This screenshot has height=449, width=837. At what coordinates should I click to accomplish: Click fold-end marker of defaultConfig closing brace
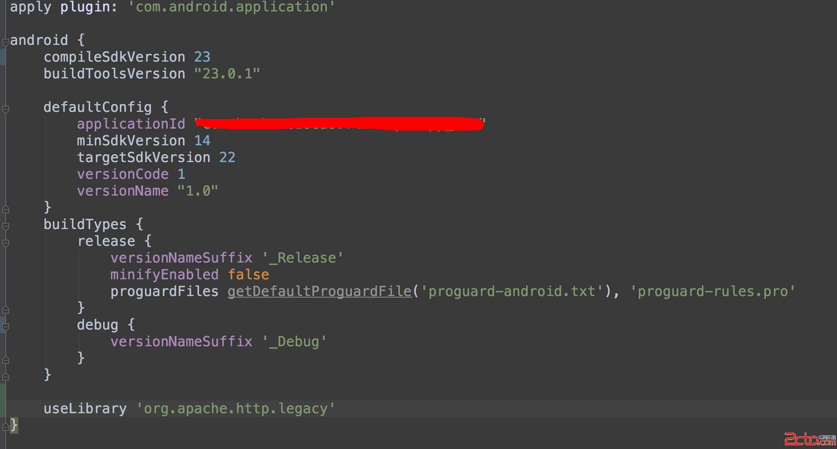click(5, 209)
